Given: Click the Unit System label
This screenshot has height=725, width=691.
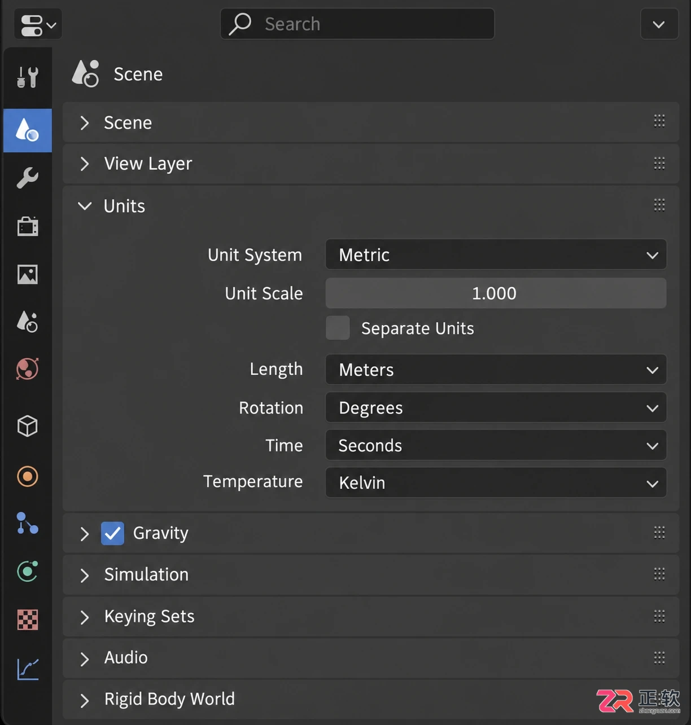Looking at the screenshot, I should pos(255,255).
